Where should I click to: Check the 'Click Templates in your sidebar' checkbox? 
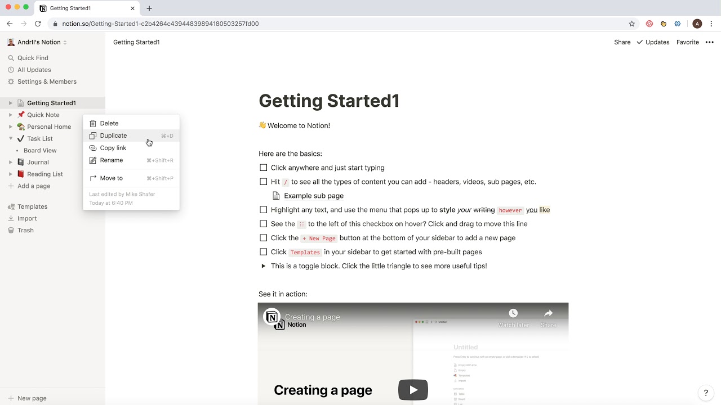(x=263, y=252)
